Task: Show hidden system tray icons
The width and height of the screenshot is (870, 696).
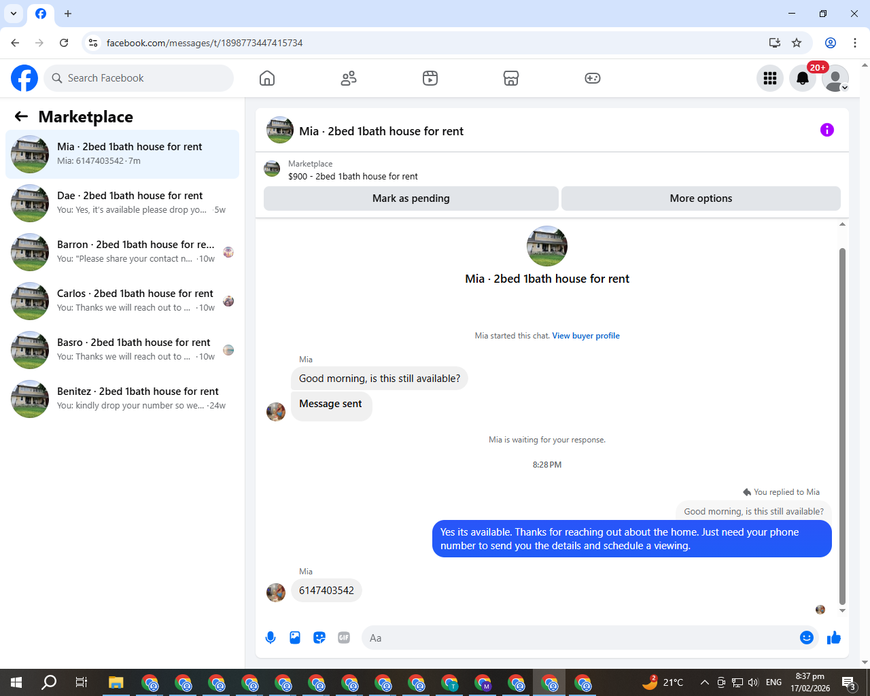Action: pos(705,682)
